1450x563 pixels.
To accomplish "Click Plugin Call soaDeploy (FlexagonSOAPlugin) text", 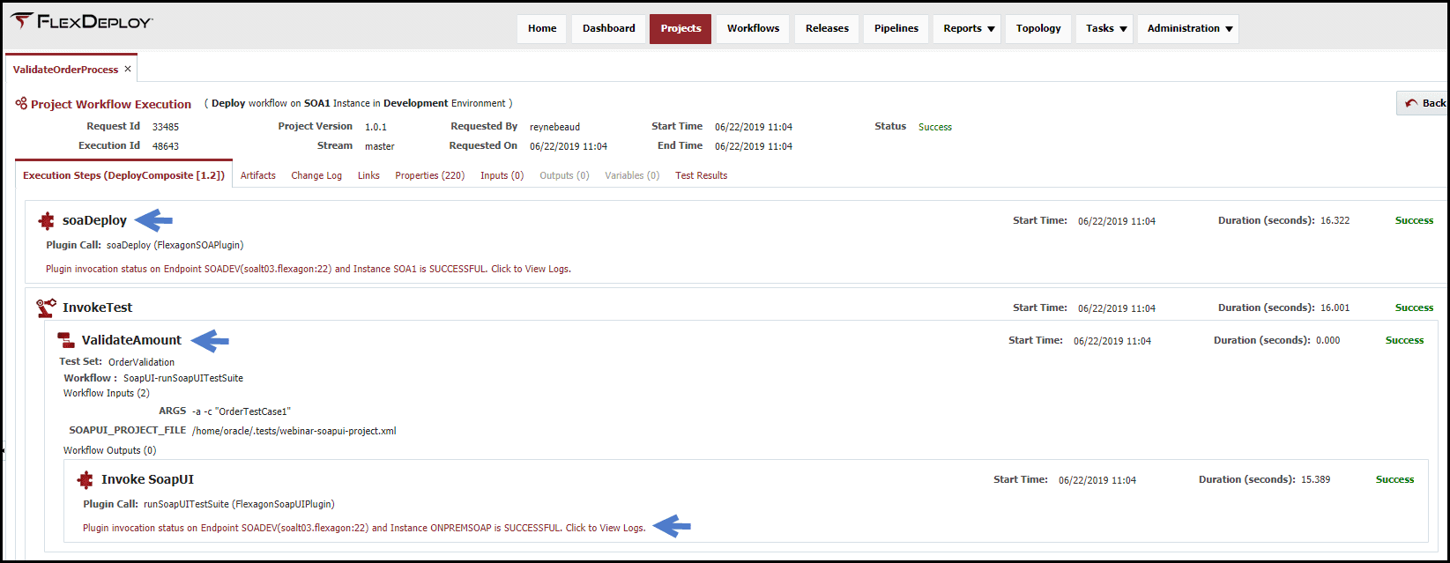I will [175, 245].
